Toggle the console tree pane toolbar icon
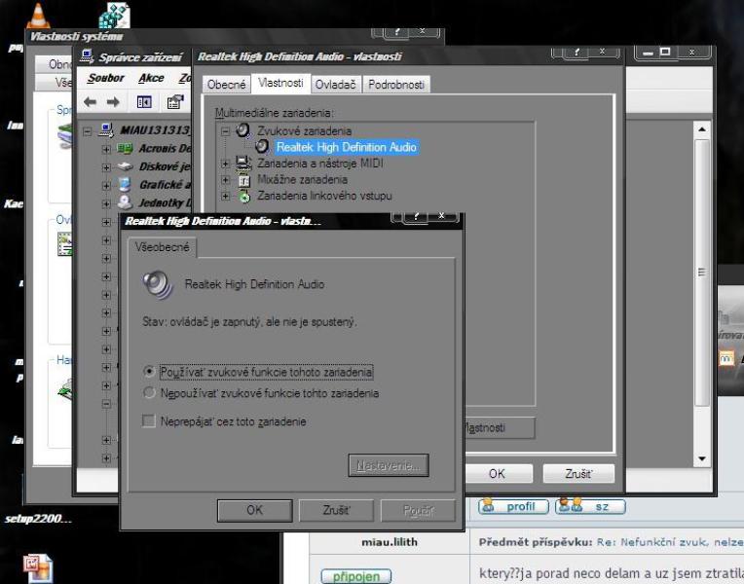744x584 pixels. coord(144,102)
